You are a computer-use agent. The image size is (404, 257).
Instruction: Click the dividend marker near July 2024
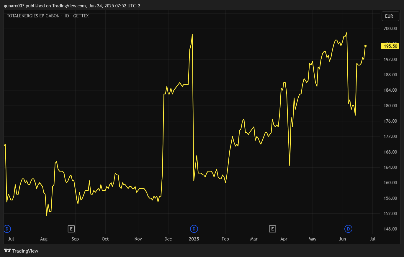[x=7, y=229]
